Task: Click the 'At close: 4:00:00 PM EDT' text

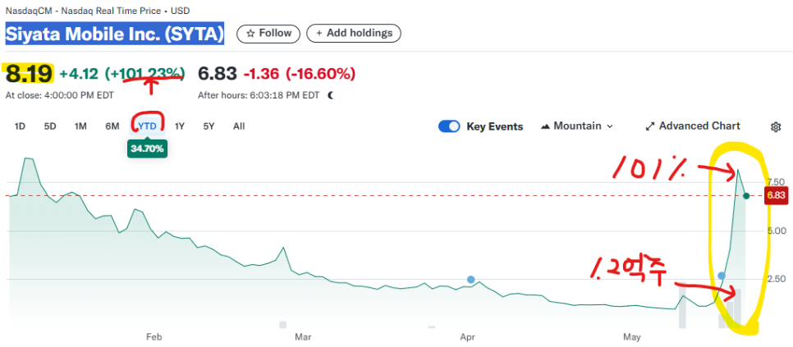Action: click(60, 95)
